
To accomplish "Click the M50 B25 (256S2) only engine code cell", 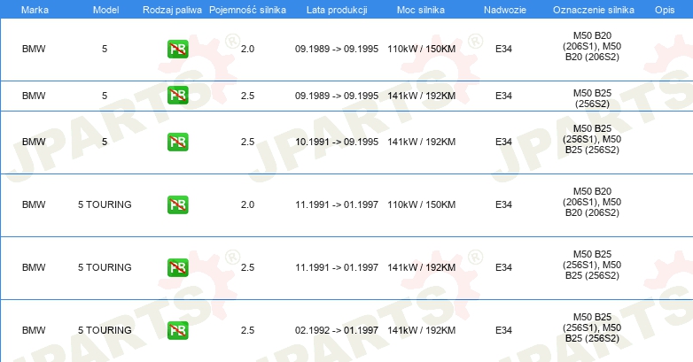I will (x=592, y=98).
